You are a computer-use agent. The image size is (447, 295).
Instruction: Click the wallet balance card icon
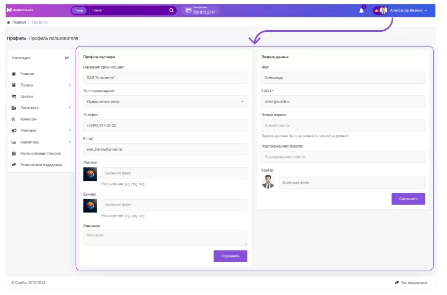188,10
